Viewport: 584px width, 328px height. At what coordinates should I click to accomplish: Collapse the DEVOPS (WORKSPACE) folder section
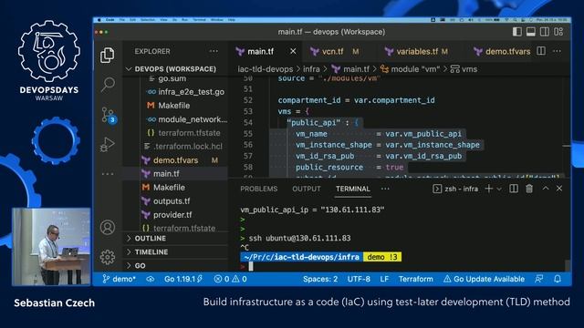(x=175, y=69)
